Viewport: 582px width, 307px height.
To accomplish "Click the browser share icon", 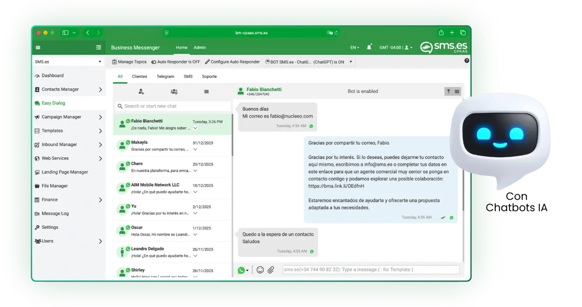I will click(x=441, y=33).
